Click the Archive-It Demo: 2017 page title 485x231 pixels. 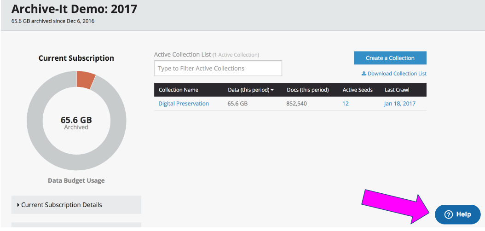point(74,9)
